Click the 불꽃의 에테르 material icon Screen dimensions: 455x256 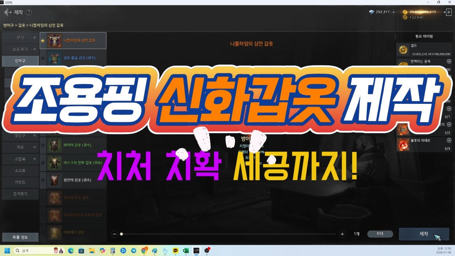[x=403, y=144]
